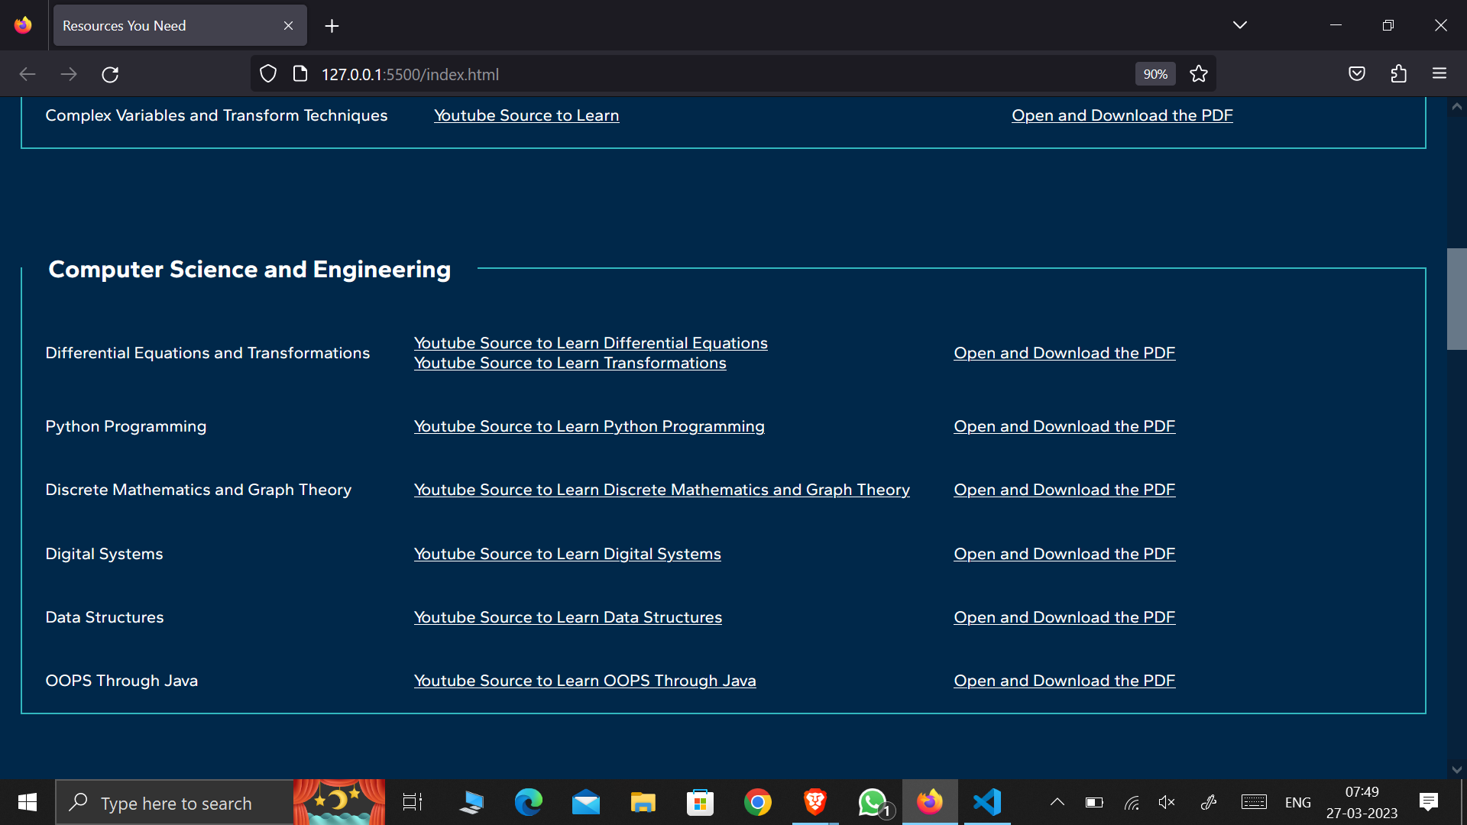This screenshot has height=825, width=1467.
Task: Click the Windows taskbar search field
Action: tap(176, 803)
